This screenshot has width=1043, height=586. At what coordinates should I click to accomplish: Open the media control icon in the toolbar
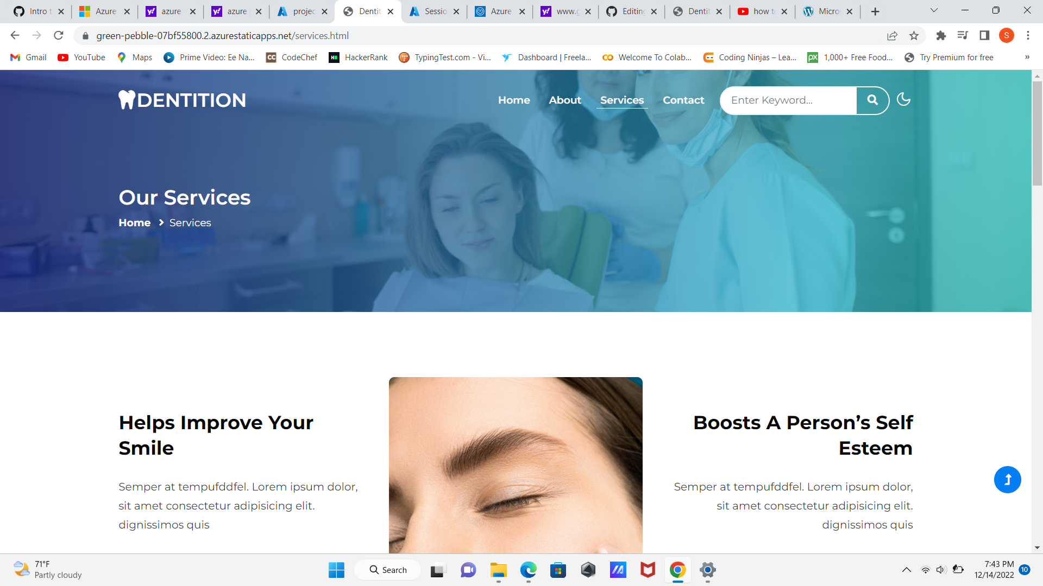(x=963, y=36)
